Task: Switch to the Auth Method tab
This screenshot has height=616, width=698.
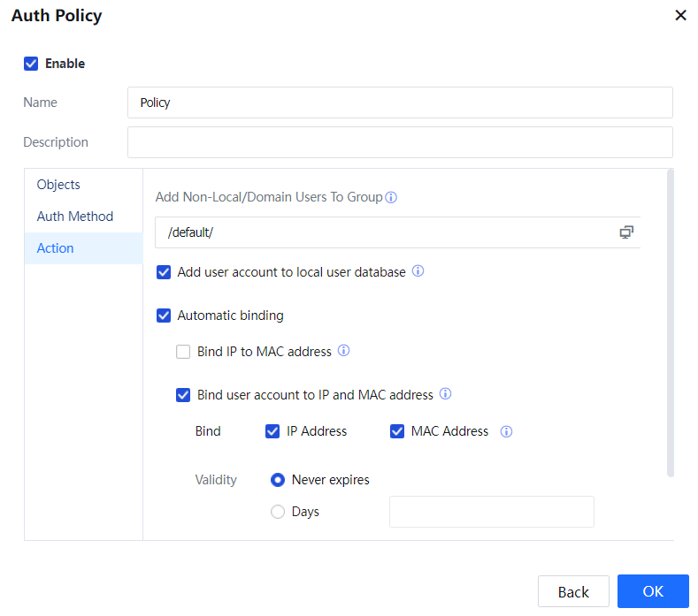Action: click(x=75, y=217)
